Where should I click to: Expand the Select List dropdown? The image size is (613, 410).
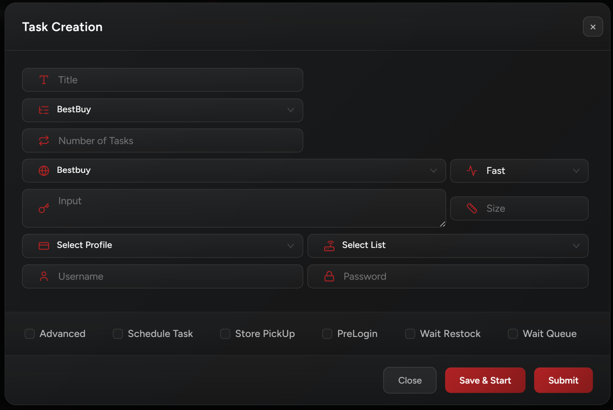(x=448, y=246)
